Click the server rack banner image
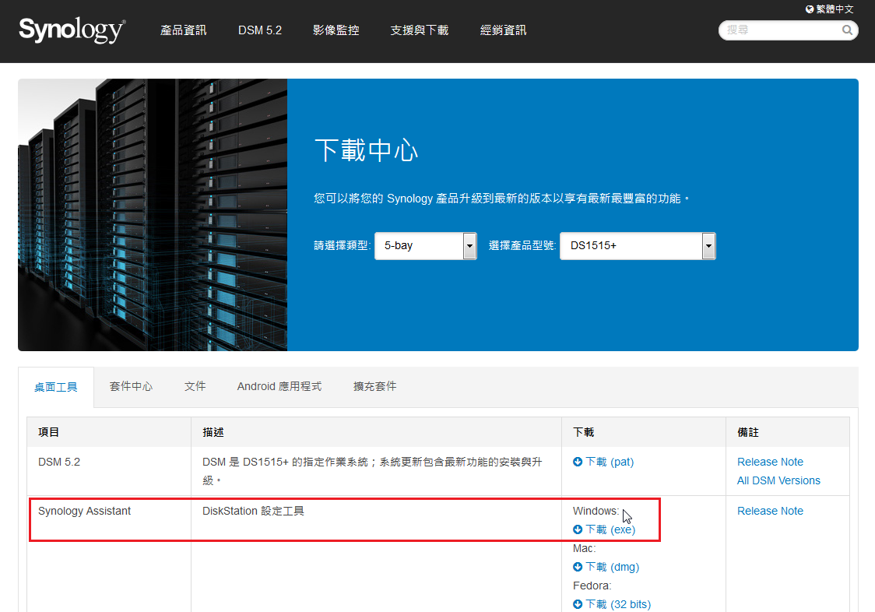Viewport: 875px width, 612px height. click(x=153, y=215)
